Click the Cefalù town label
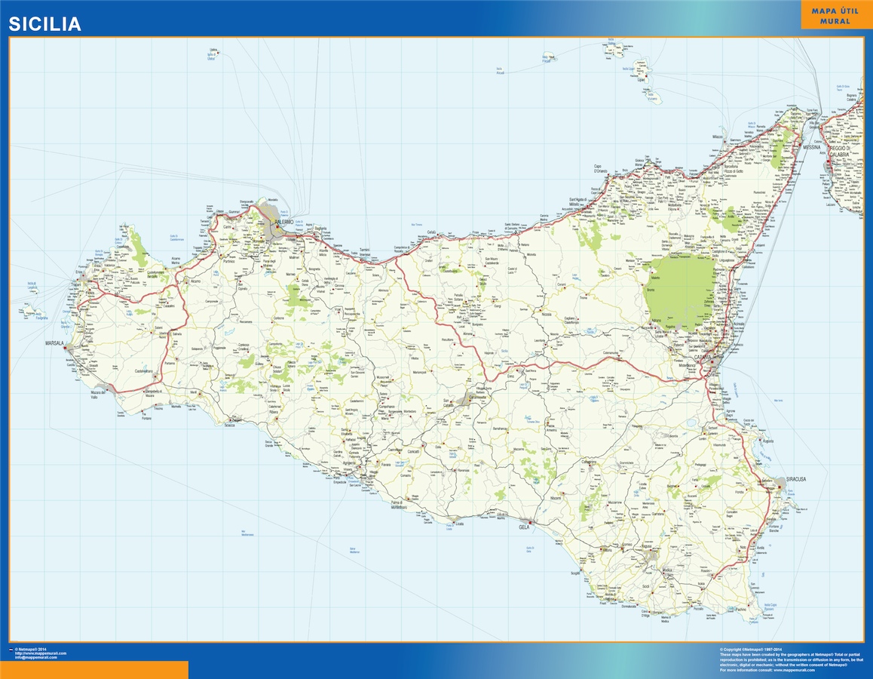The image size is (873, 679). (x=431, y=232)
